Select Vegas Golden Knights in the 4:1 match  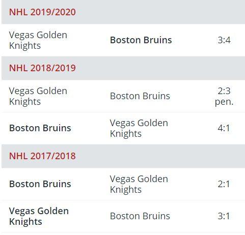(x=139, y=128)
